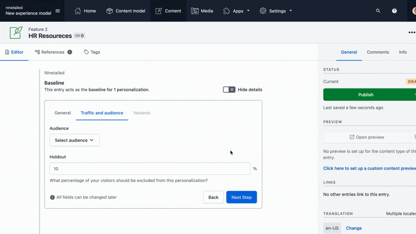Click the en-US locale tag
Screen dimensions: 416x234
click(332, 228)
